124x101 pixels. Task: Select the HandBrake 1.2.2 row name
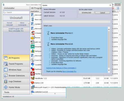click(x=41, y=78)
